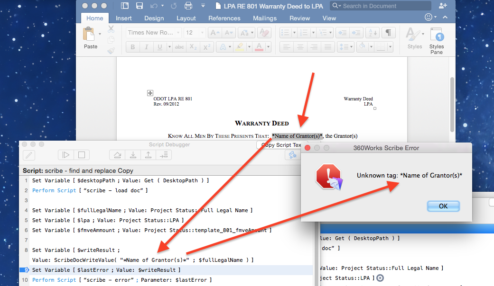Click the Save icon in title bar

[139, 6]
